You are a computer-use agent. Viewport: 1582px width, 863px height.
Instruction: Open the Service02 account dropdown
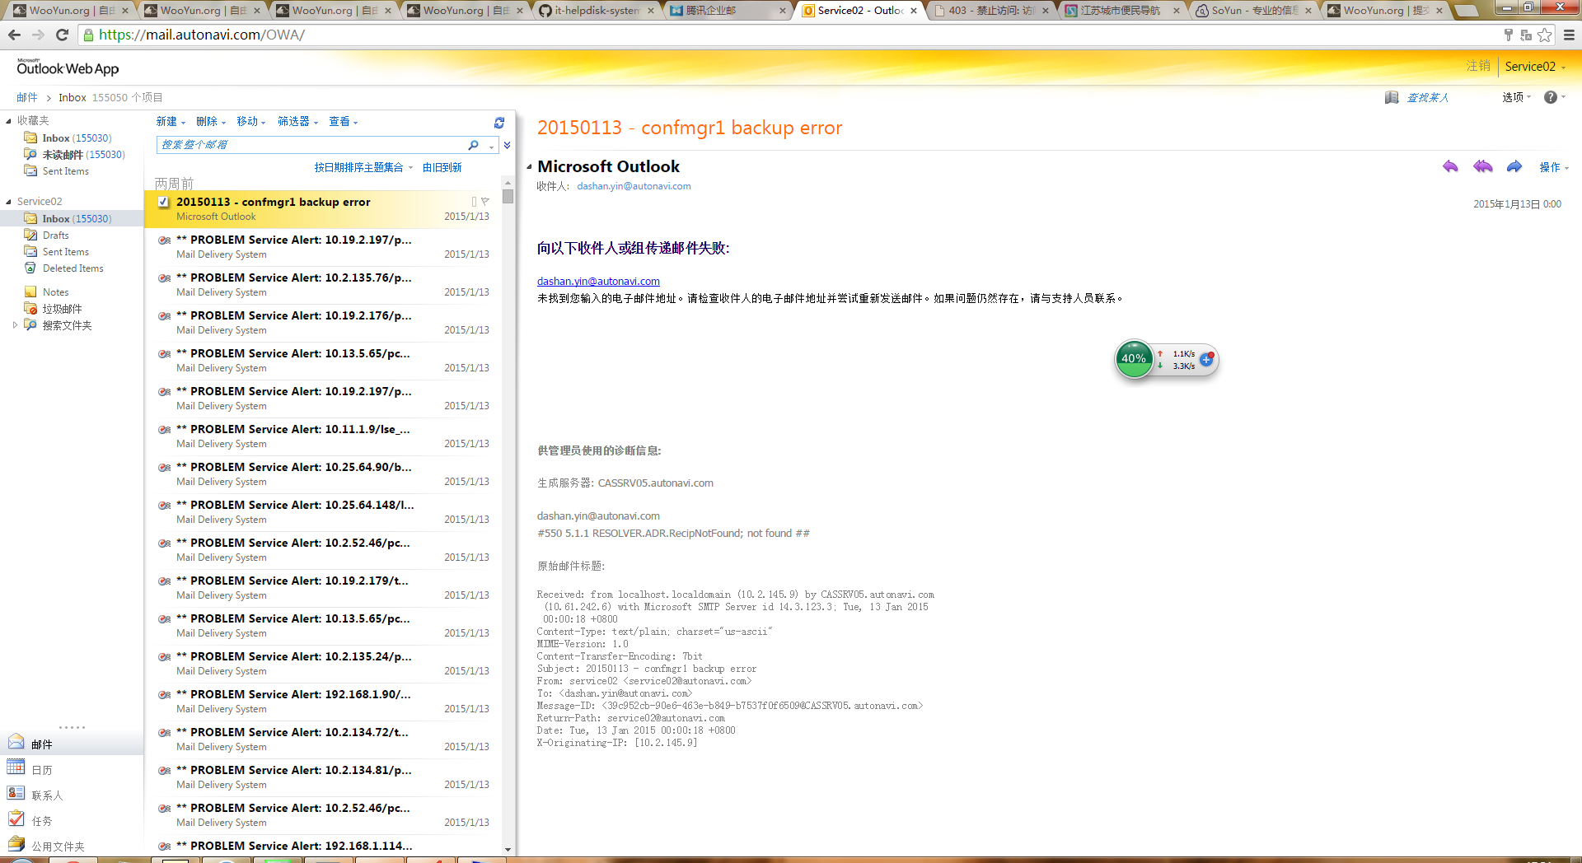(1535, 67)
